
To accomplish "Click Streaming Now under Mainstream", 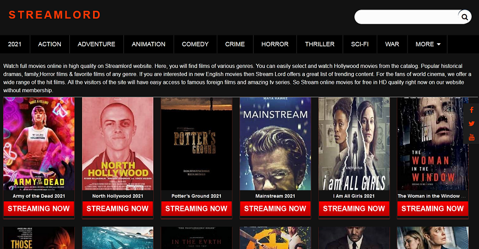I will (x=275, y=209).
